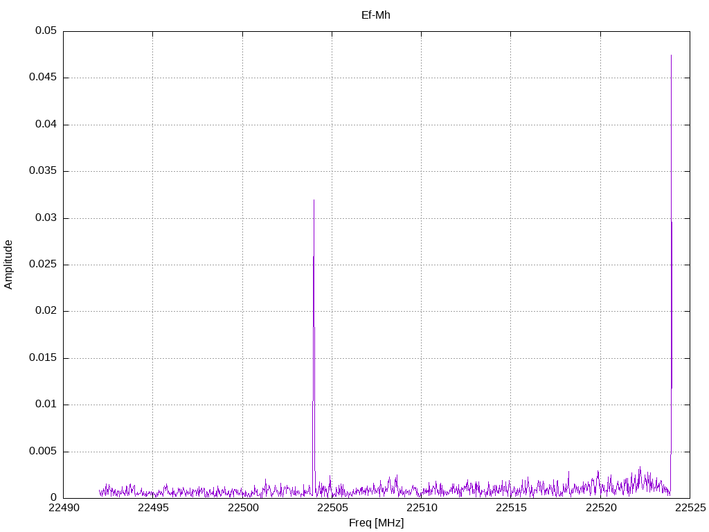Click the 22525 x-axis tick label
709x532 pixels.
[690, 508]
